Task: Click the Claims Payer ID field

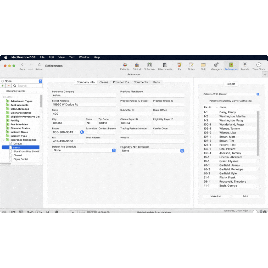Action: 136,123
